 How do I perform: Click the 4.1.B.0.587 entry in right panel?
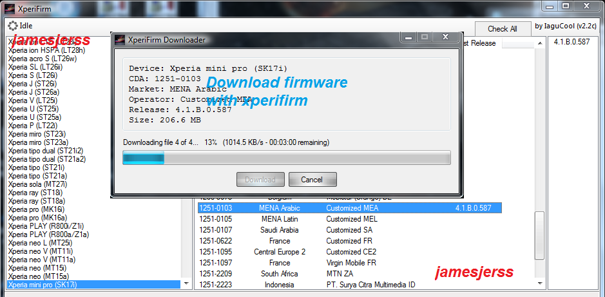(x=571, y=42)
